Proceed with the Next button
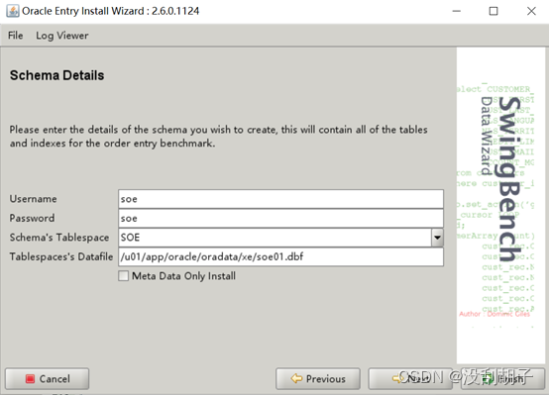This screenshot has width=549, height=395. coord(410,378)
